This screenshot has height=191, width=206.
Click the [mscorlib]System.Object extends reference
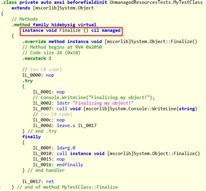coord(63,8)
